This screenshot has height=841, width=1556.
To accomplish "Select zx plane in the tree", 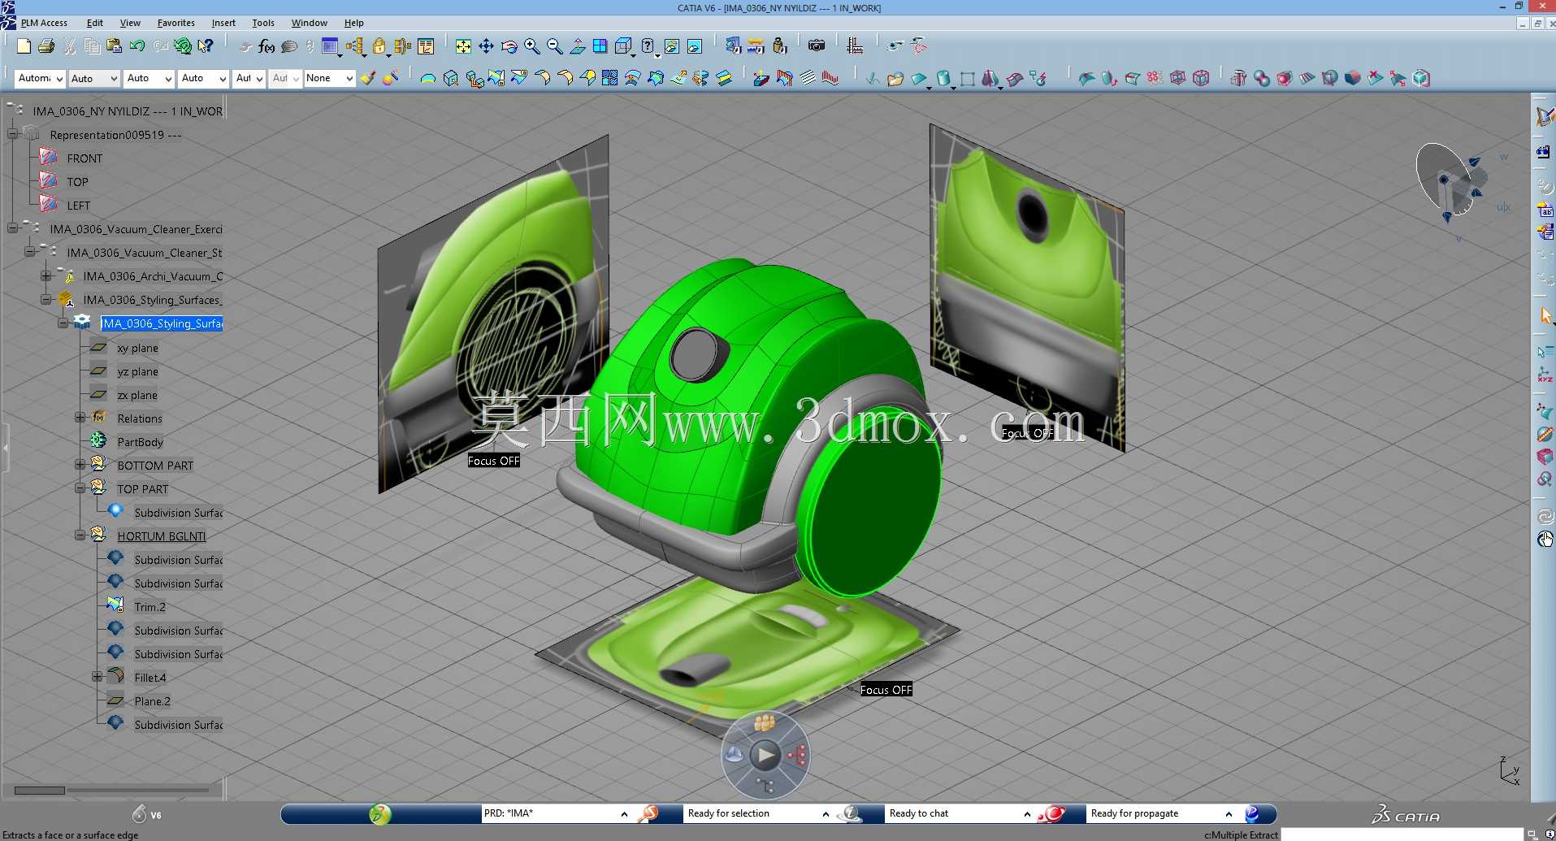I will pyautogui.click(x=137, y=395).
